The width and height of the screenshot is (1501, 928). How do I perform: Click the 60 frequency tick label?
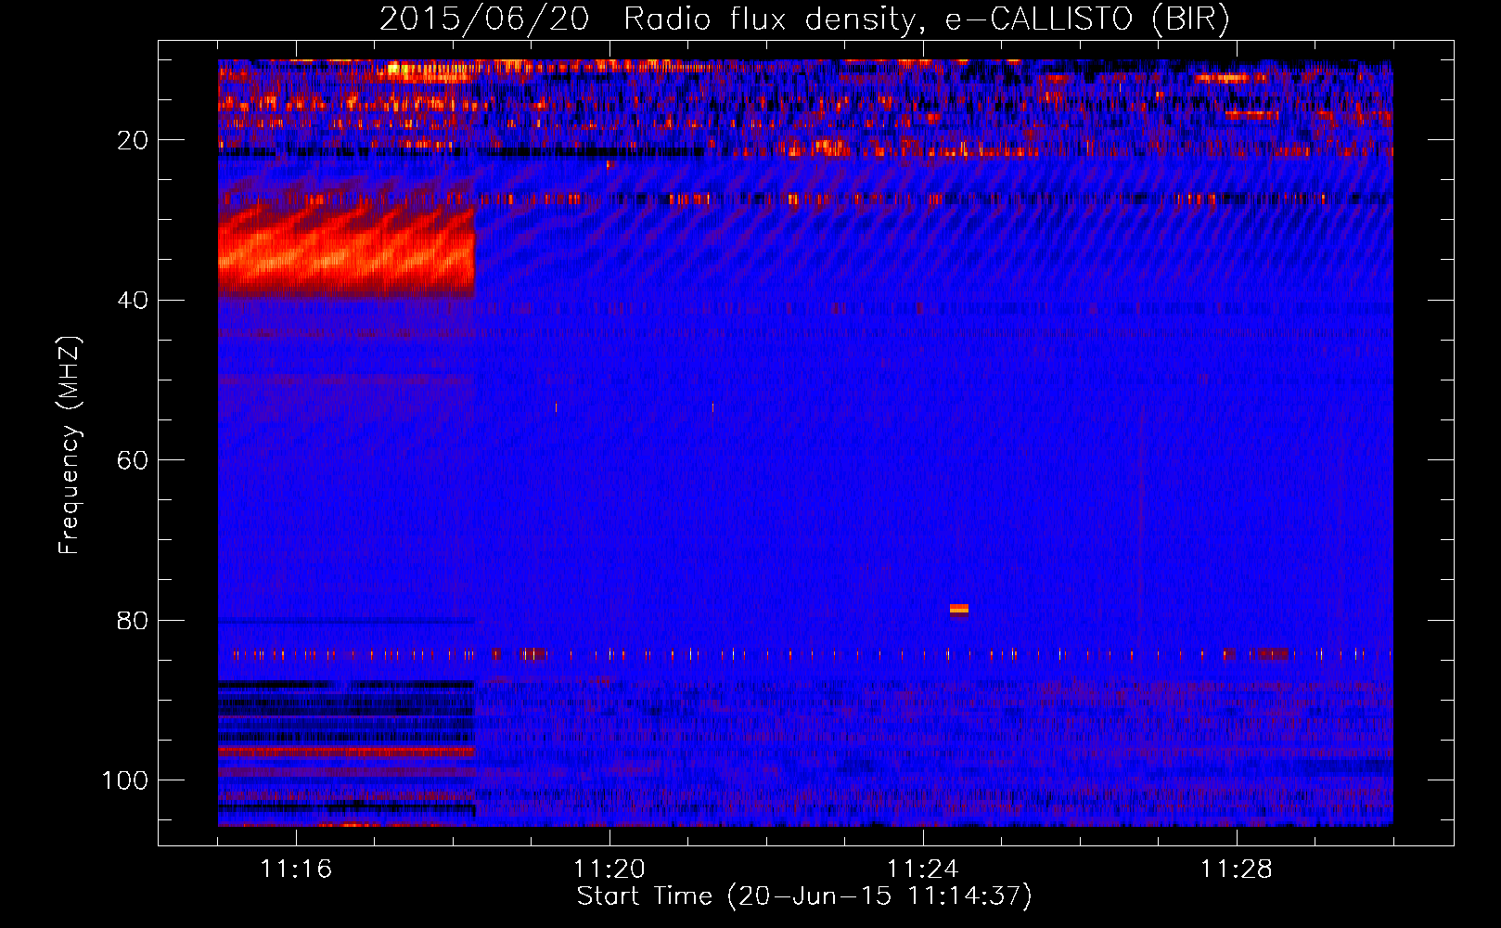pyautogui.click(x=134, y=460)
